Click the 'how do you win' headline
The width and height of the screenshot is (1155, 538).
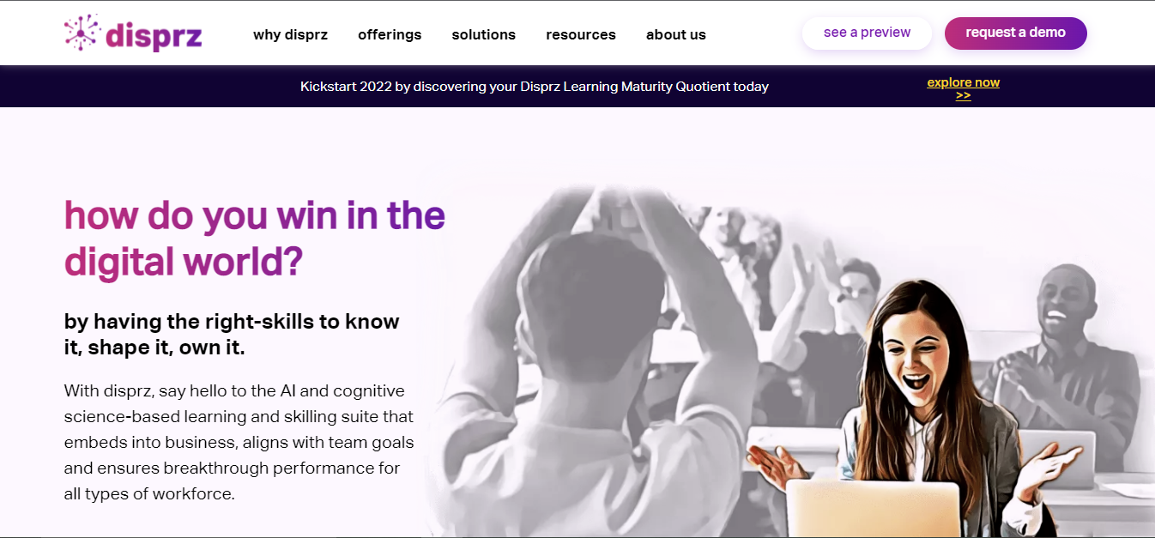[255, 238]
